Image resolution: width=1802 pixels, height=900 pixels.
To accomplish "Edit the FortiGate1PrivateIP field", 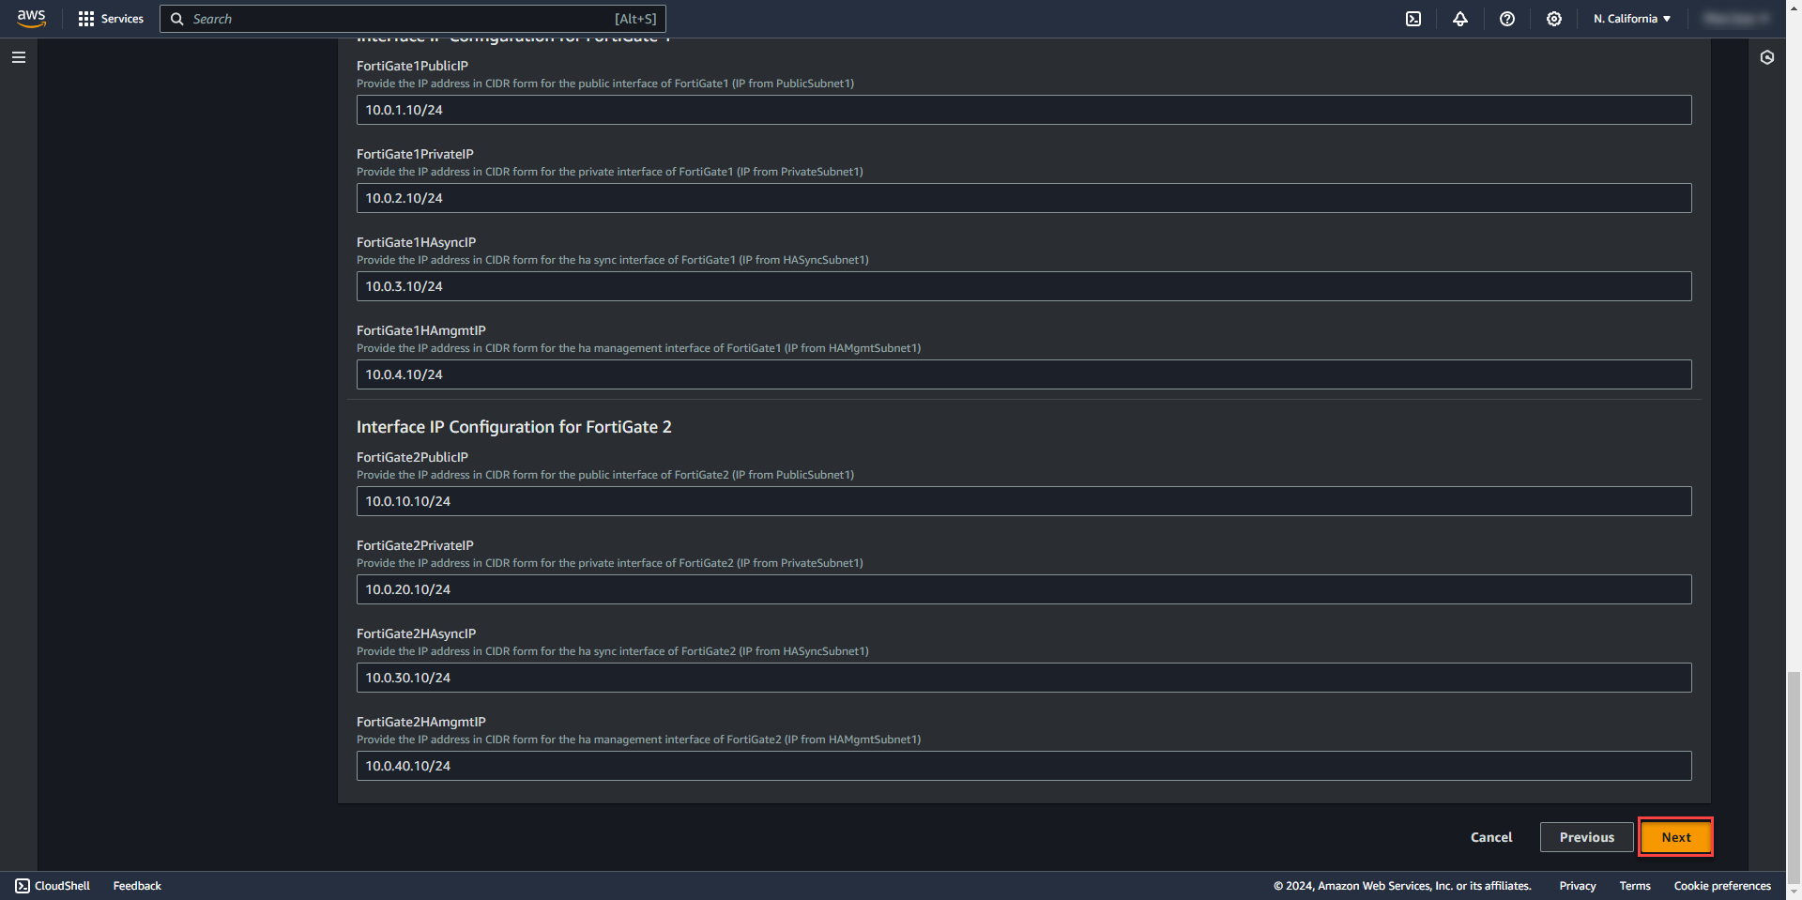I will tap(1024, 198).
